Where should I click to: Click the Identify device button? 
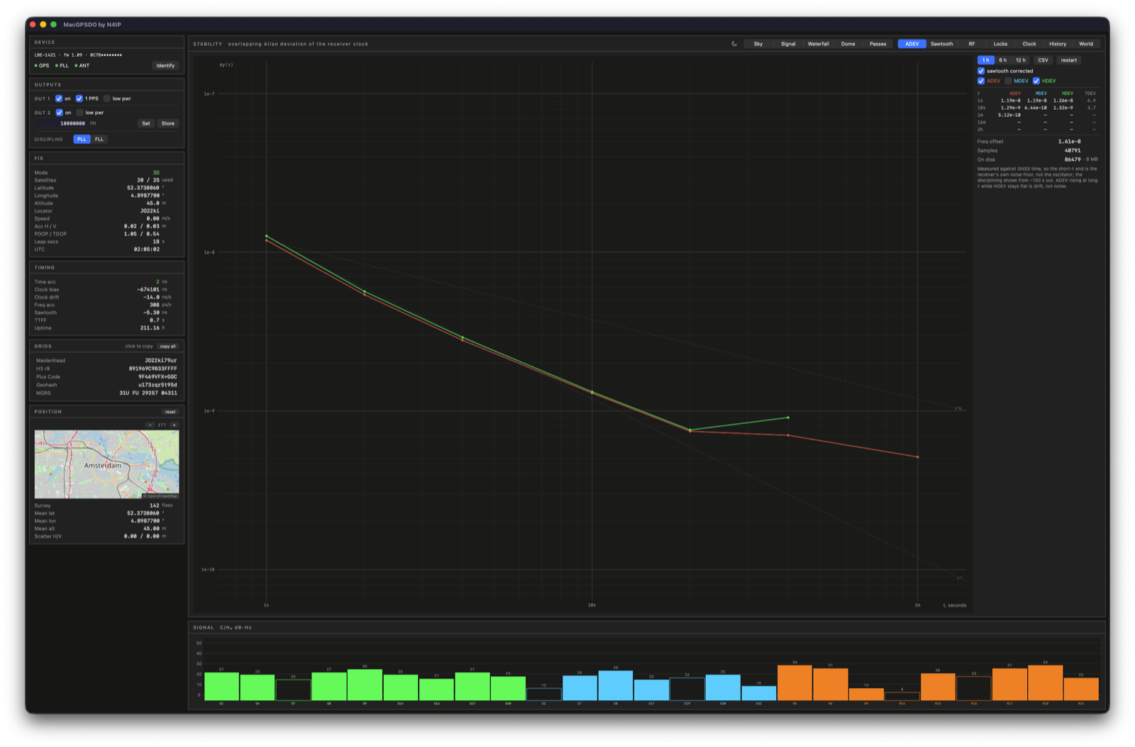[165, 65]
